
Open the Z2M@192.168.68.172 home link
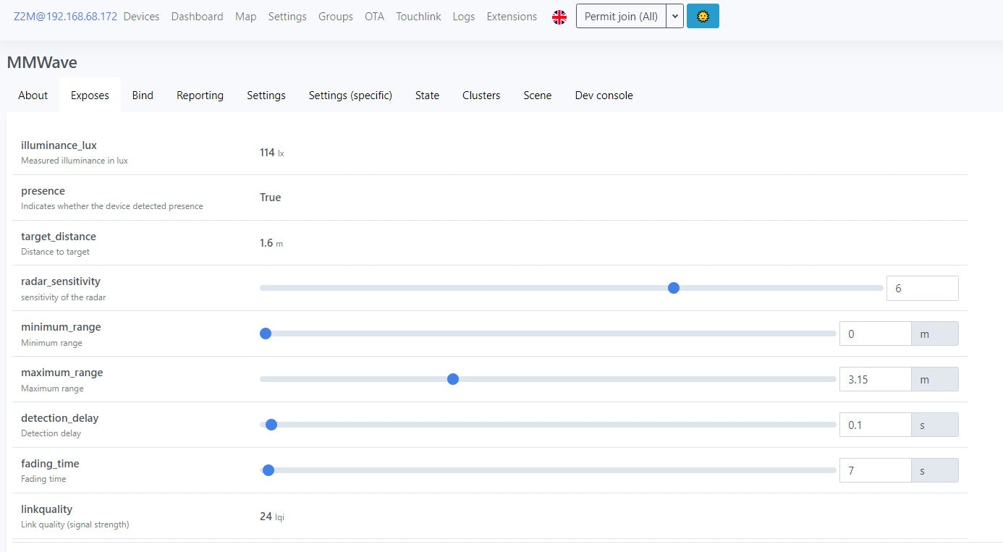[65, 16]
